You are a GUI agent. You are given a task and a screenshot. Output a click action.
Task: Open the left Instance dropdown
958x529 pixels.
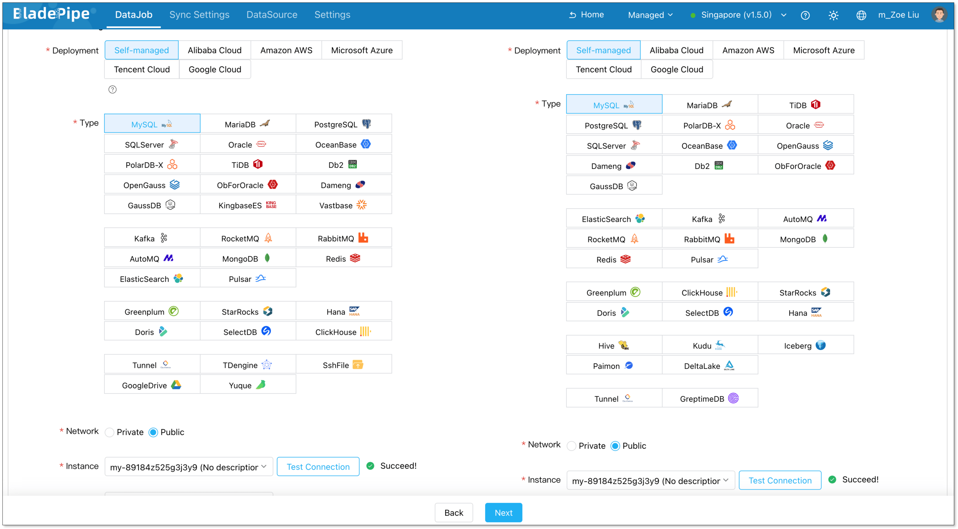[189, 467]
